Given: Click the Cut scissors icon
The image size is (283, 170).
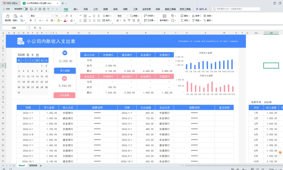Looking at the screenshot, I should pyautogui.click(x=21, y=16).
